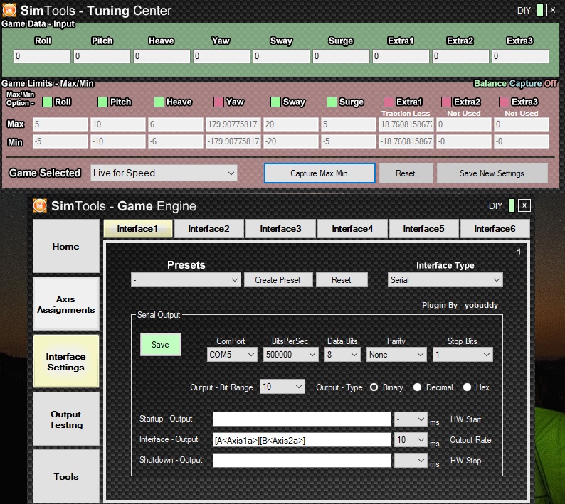This screenshot has height=504, width=565.
Task: Switch to the Interface5 tab
Action: tap(423, 229)
